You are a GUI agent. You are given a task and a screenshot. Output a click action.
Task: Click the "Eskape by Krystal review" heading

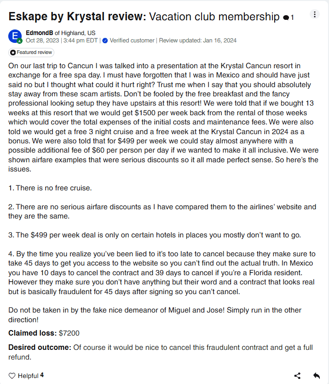click(x=77, y=17)
